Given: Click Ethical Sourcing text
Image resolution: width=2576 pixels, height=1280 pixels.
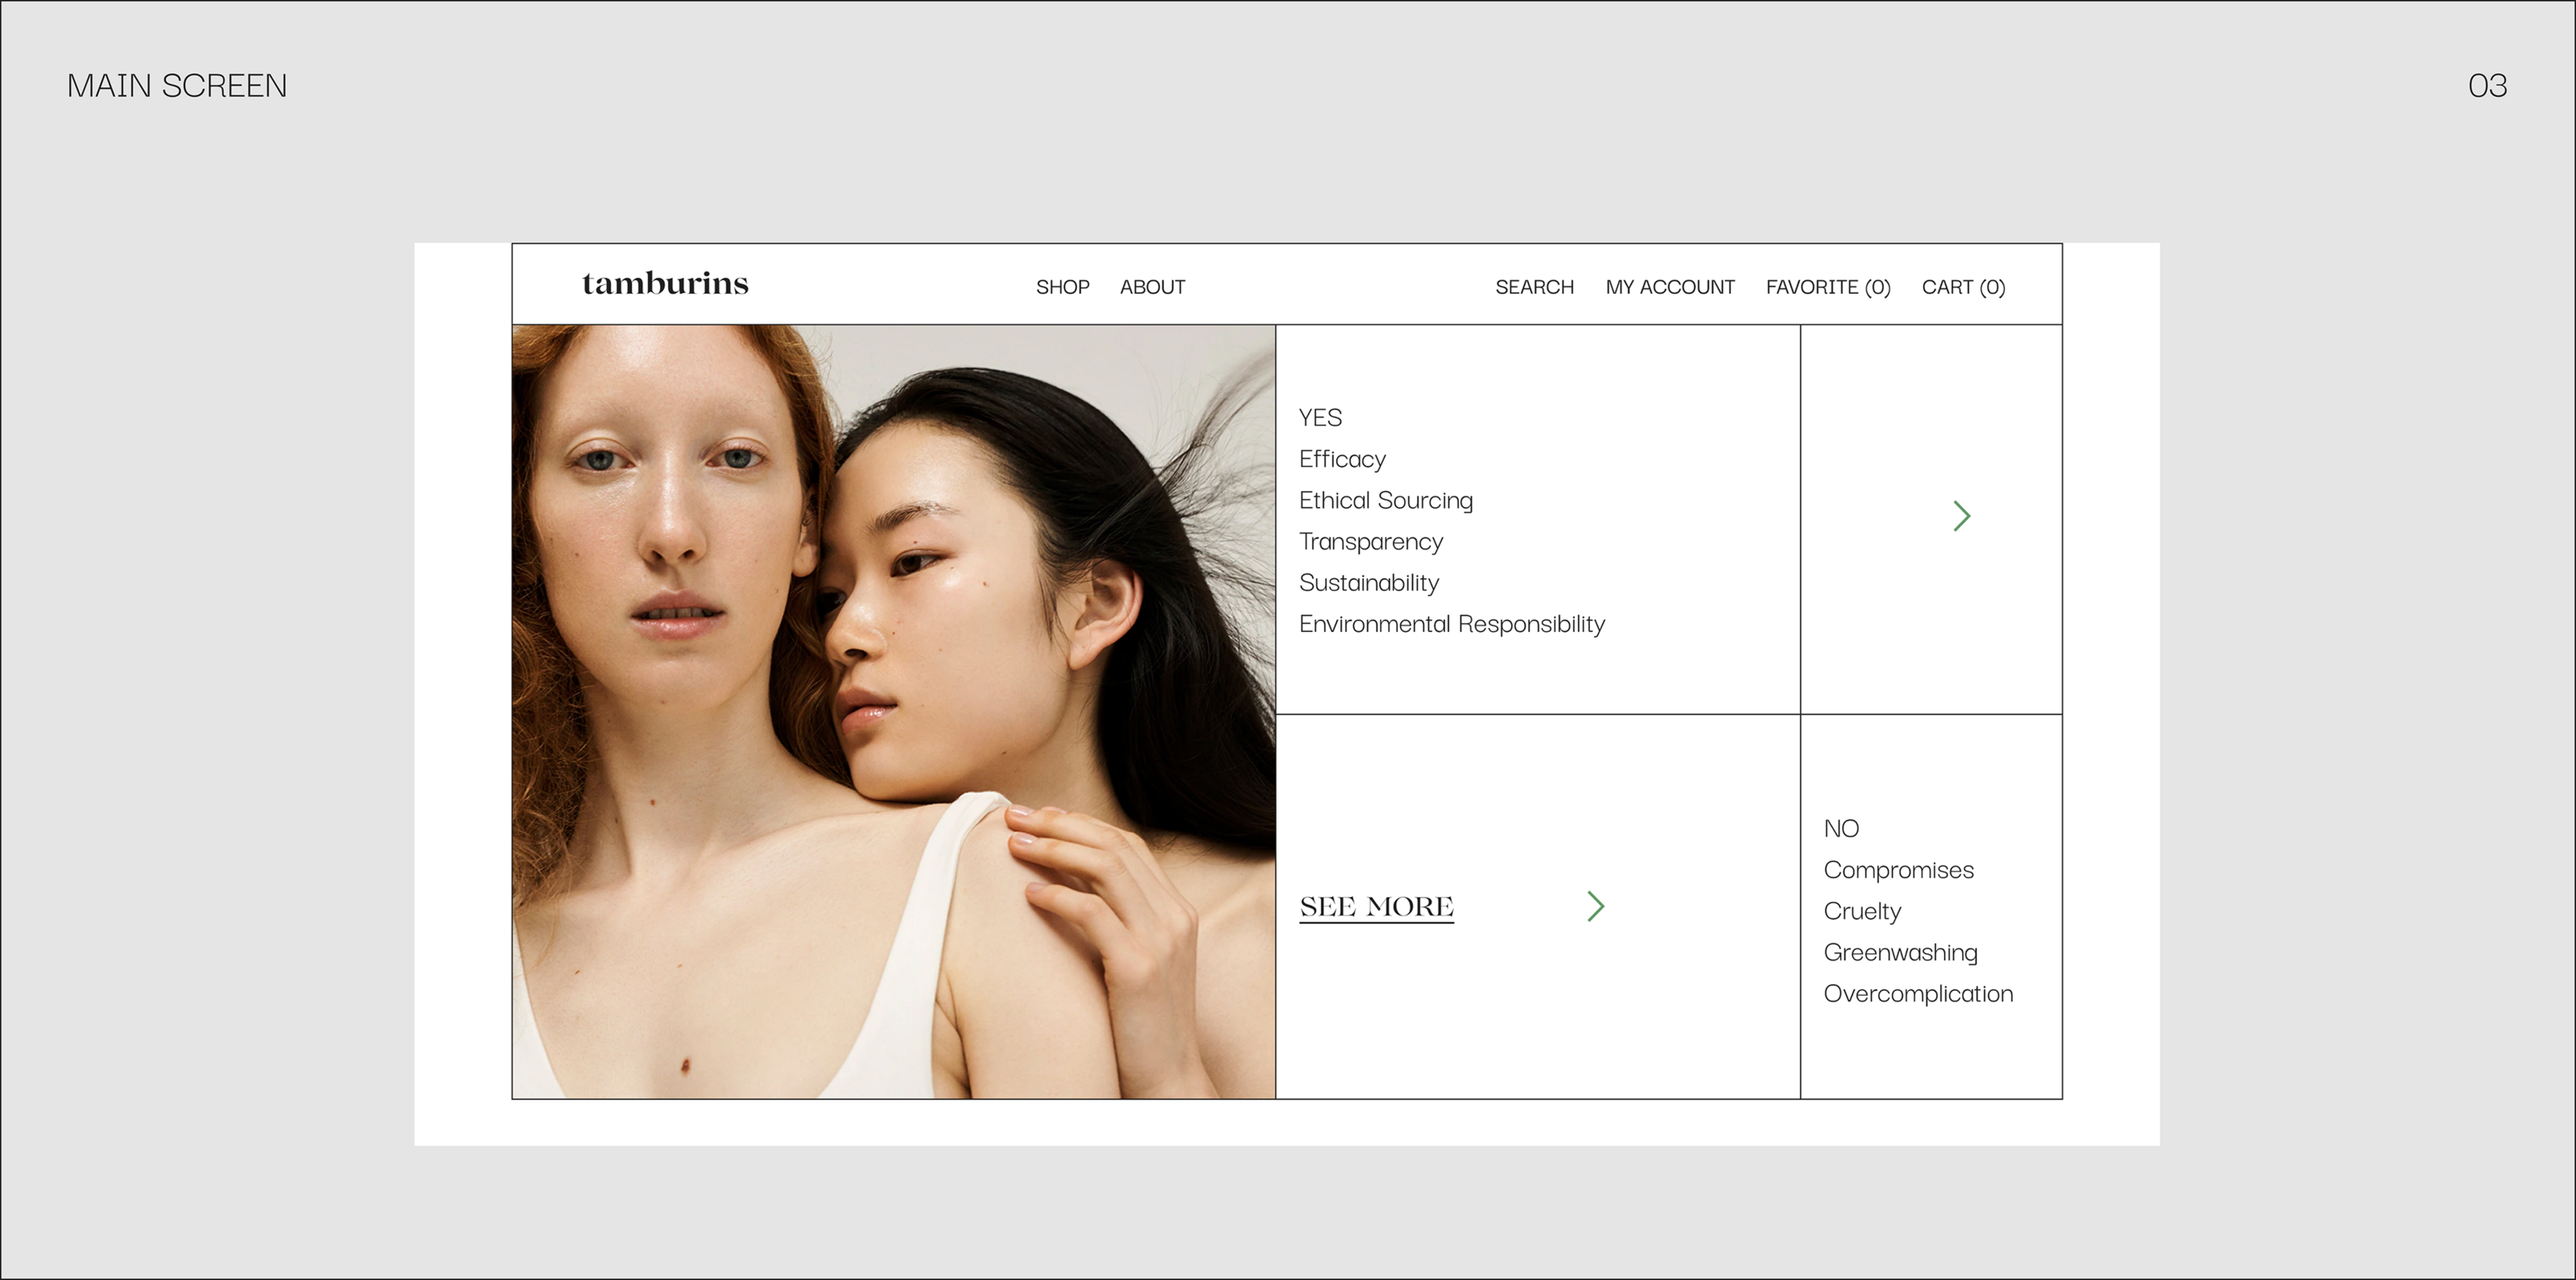Looking at the screenshot, I should [x=1385, y=500].
